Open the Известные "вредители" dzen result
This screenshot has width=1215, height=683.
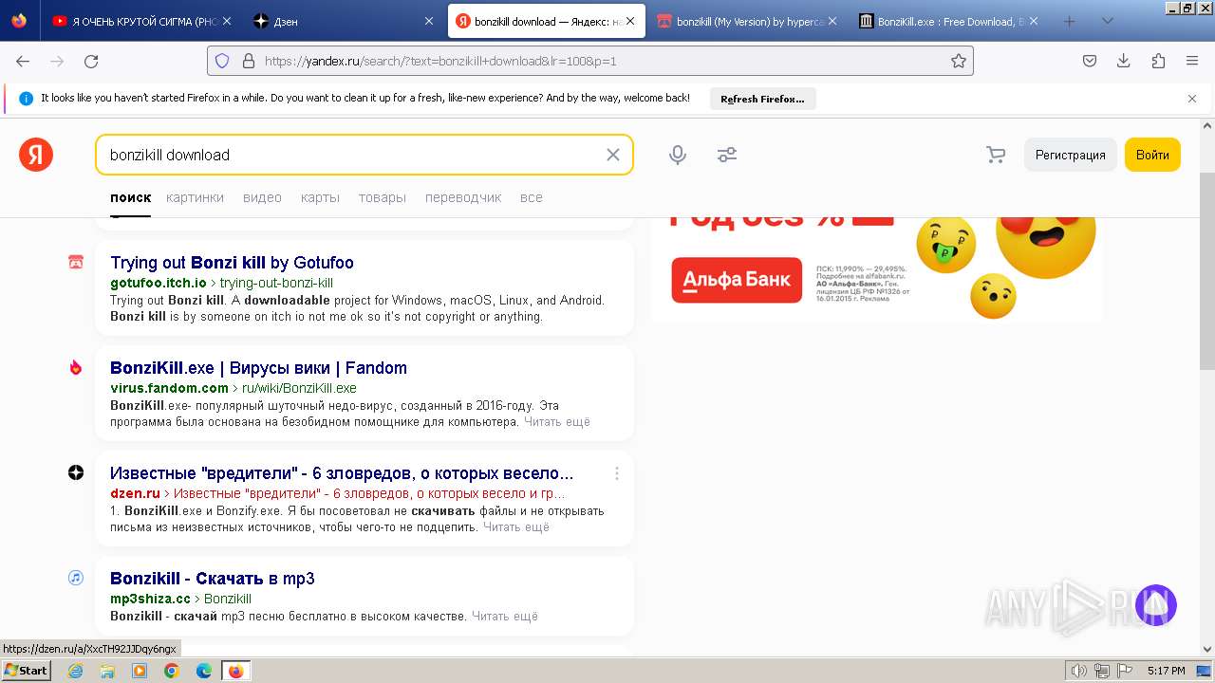342,473
